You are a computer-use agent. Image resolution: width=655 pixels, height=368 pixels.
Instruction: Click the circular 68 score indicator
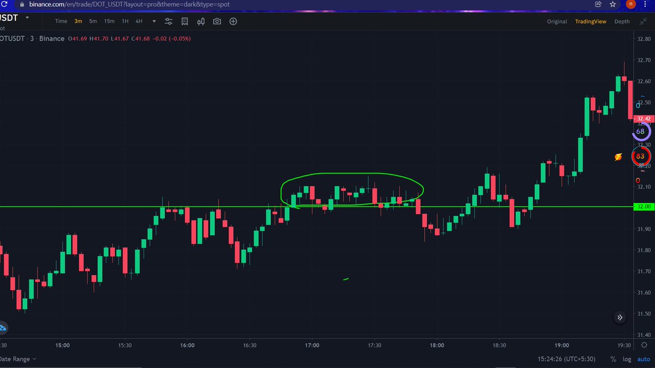640,131
